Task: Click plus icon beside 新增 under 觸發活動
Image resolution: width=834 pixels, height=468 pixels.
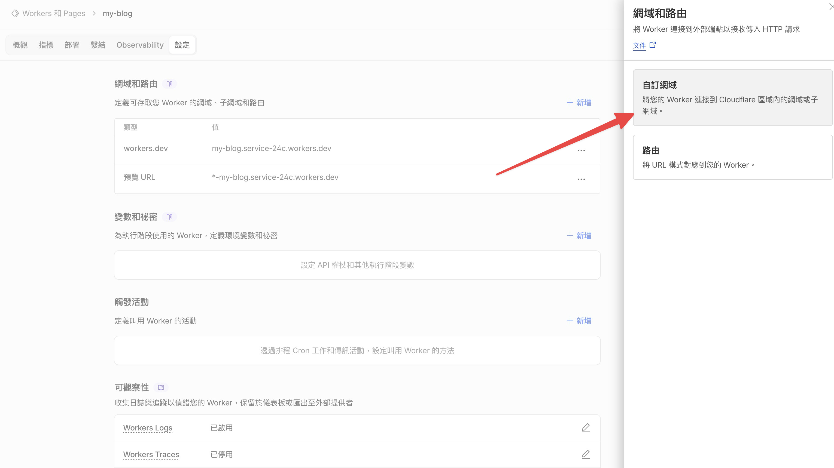Action: [x=570, y=321]
